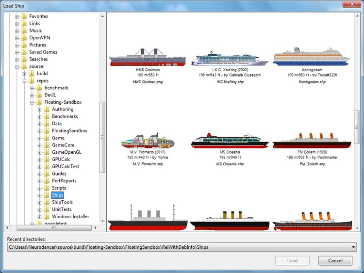This screenshot has height=273, width=364.
Task: Select the M.V. Prometto ship thumbnail
Action: coord(148,140)
